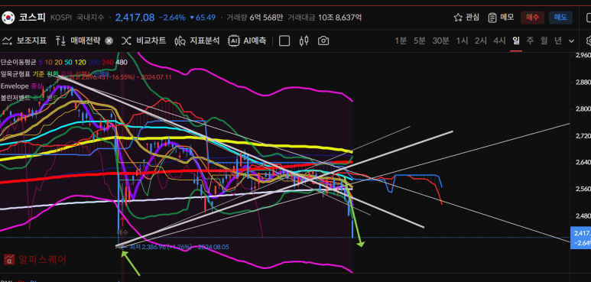
Task: Open 비교차트 comparison chart
Action: [144, 41]
